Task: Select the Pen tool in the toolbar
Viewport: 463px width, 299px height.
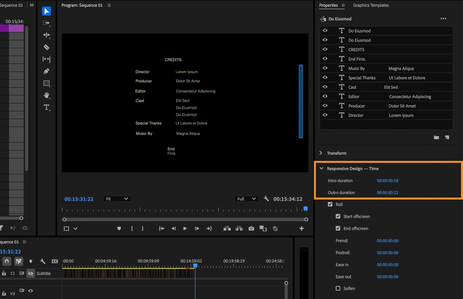Action: [x=46, y=71]
